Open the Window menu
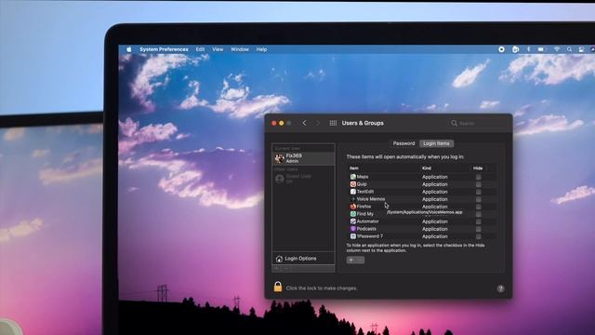Viewport: 595px width, 335px height. point(240,49)
